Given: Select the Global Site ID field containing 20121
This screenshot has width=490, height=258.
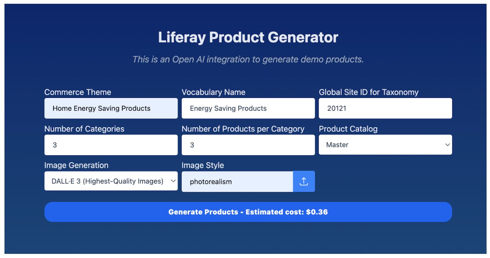Looking at the screenshot, I should pyautogui.click(x=385, y=109).
